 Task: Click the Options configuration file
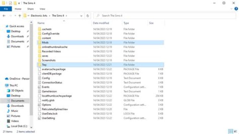(46, 105)
